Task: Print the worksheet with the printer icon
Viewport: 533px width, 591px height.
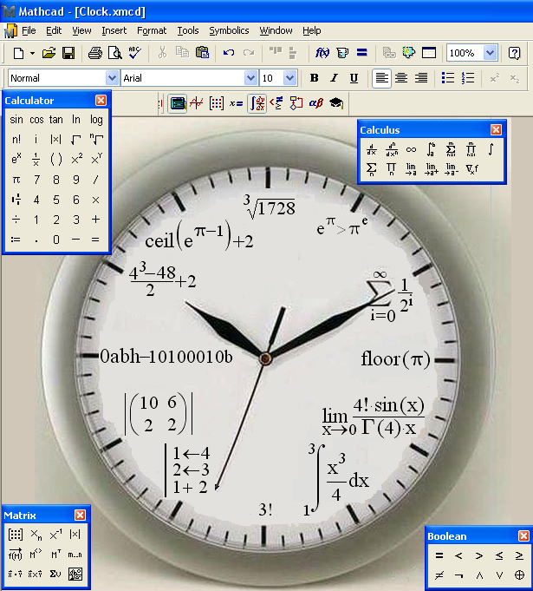Action: (x=94, y=53)
